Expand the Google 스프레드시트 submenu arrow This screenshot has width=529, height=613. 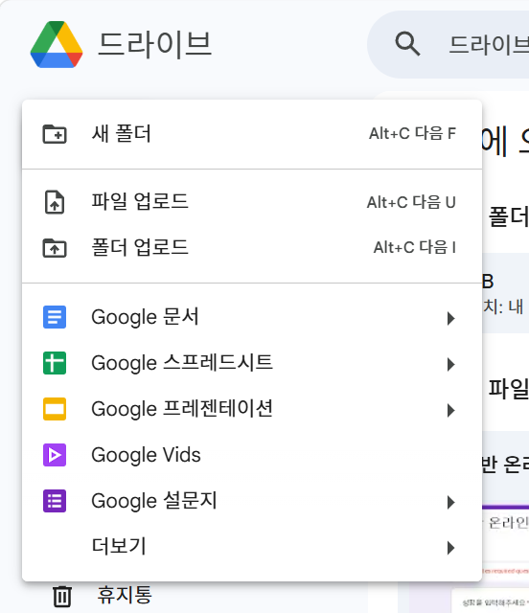[x=450, y=364]
